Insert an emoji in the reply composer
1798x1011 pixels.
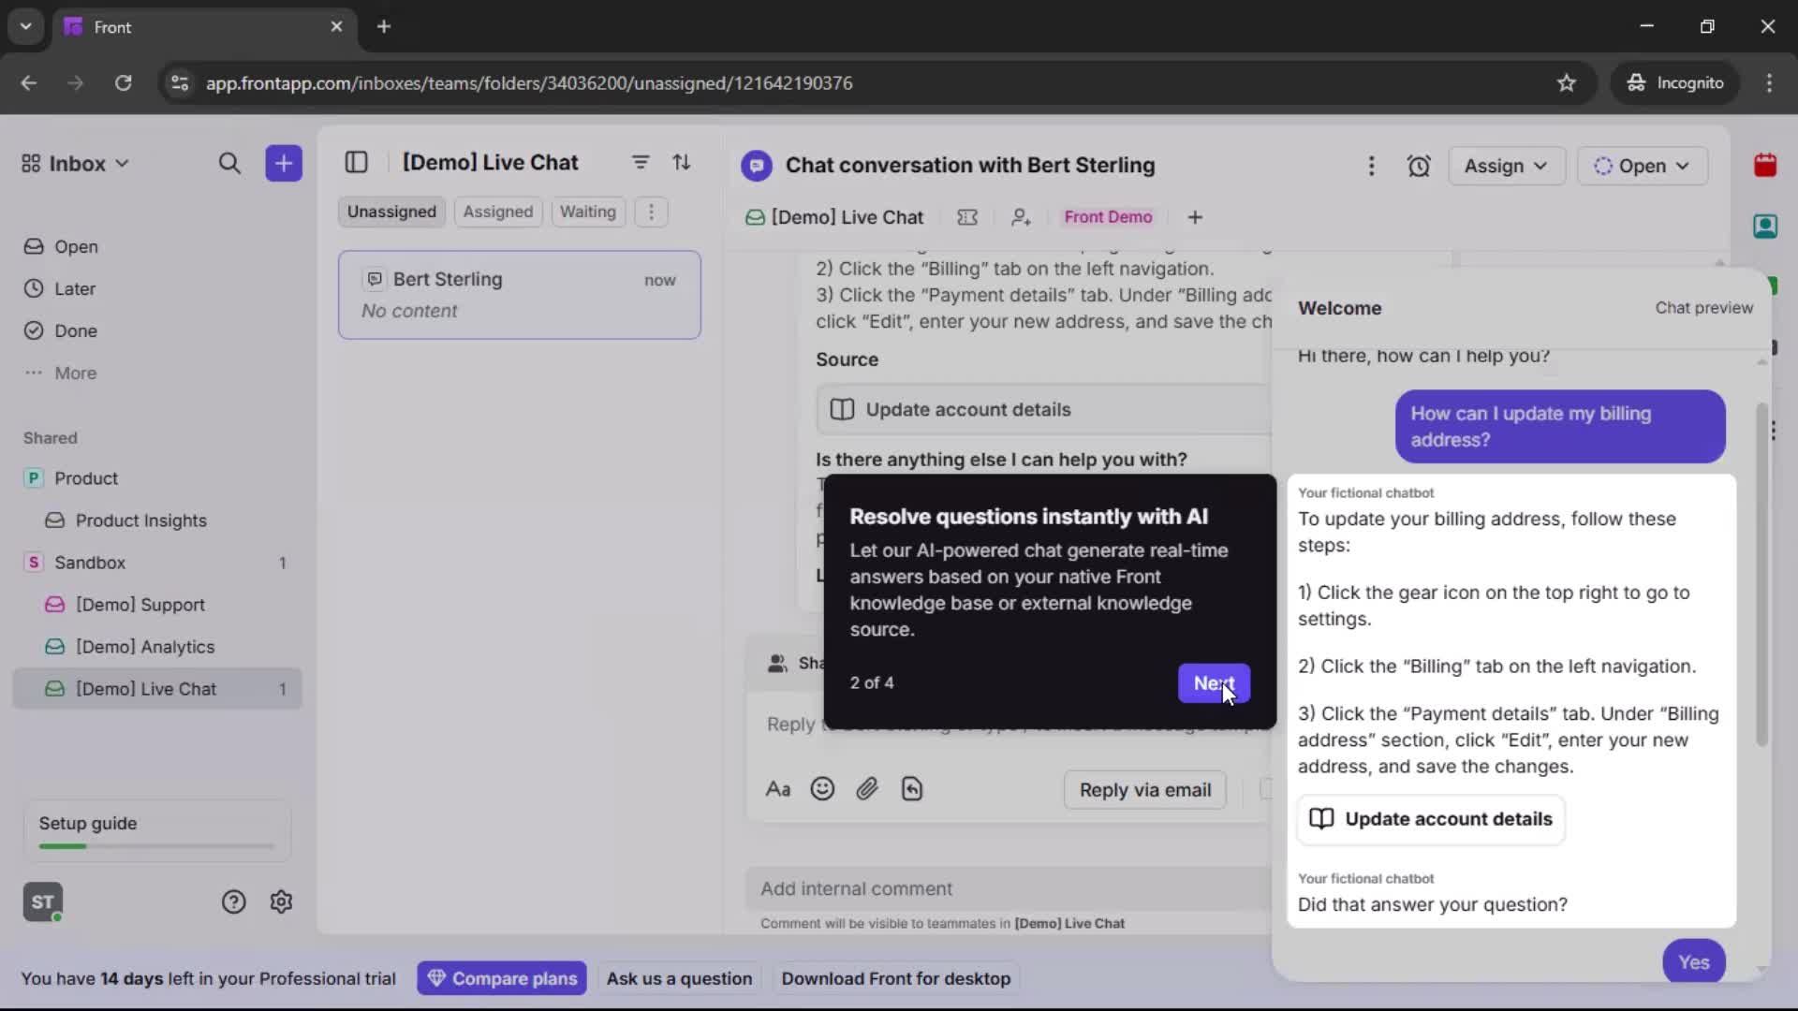822,789
